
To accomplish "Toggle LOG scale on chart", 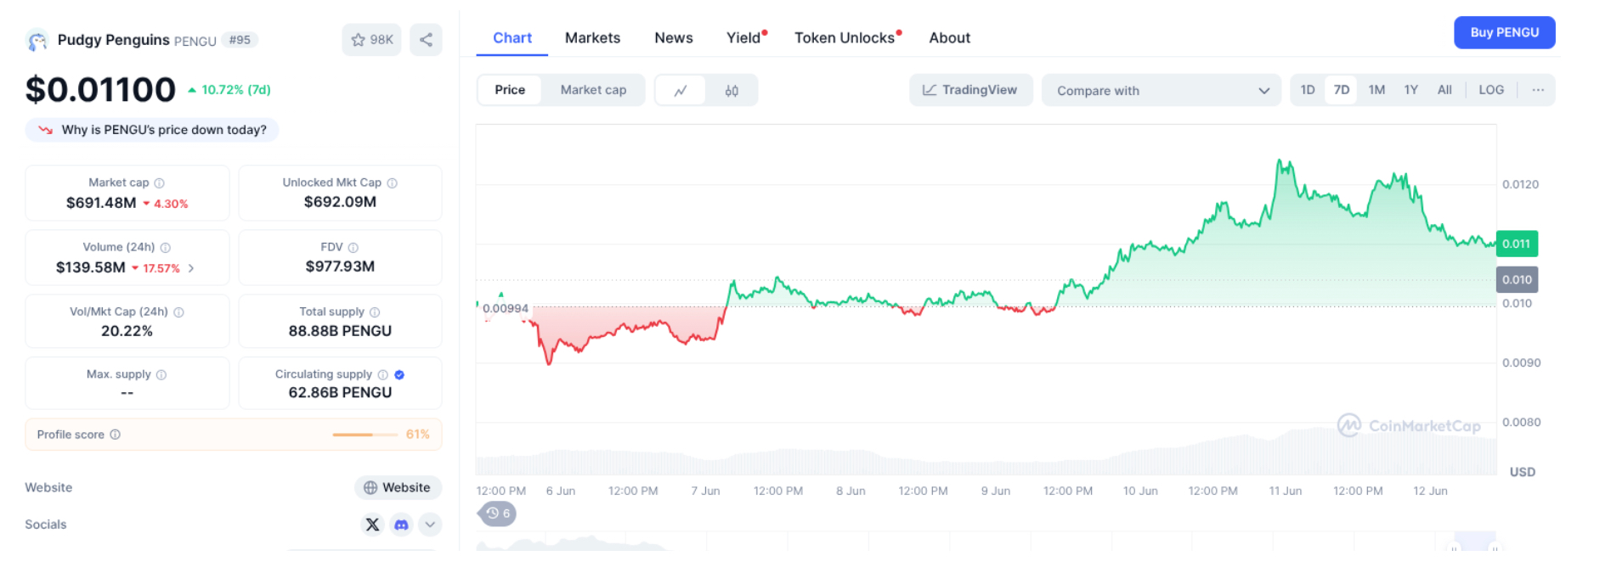I will click(x=1491, y=90).
